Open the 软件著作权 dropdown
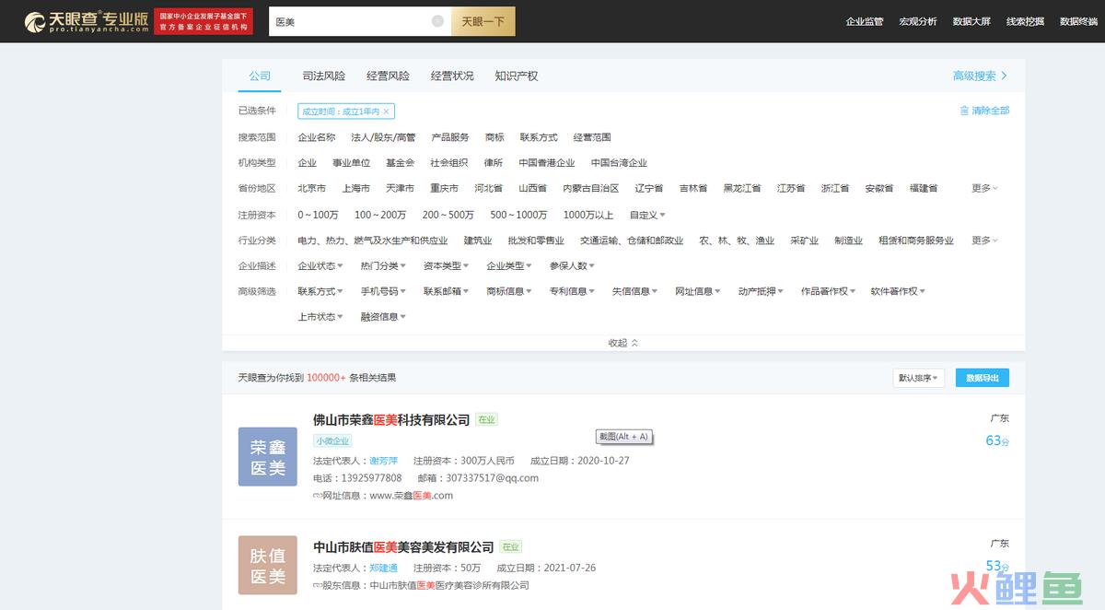 coord(898,291)
